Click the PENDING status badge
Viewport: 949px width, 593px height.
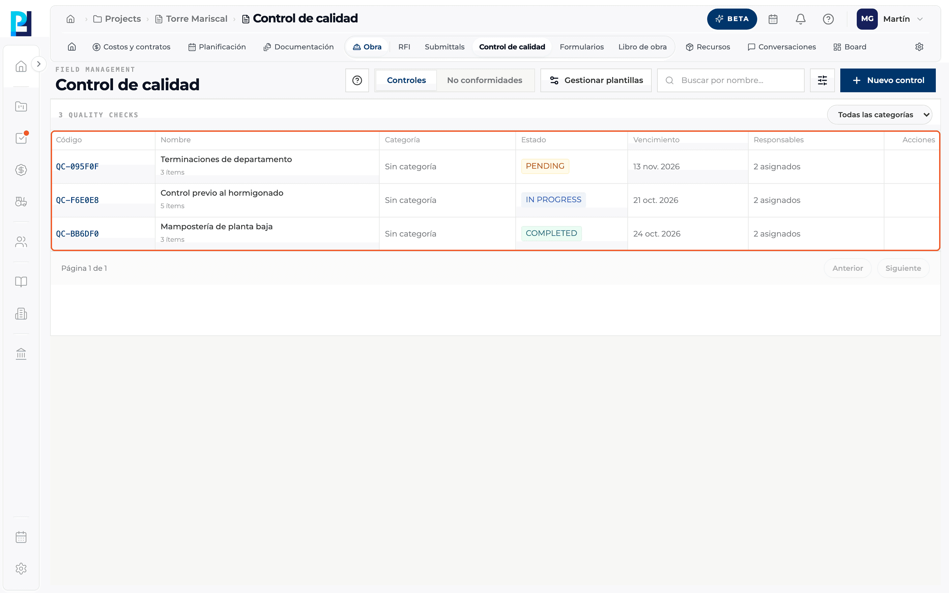point(545,166)
